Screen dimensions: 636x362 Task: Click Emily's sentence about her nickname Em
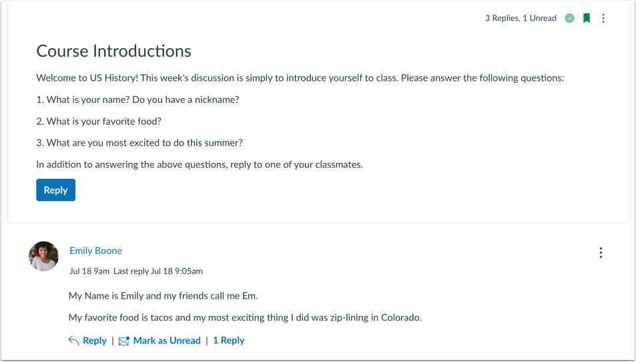coord(163,296)
